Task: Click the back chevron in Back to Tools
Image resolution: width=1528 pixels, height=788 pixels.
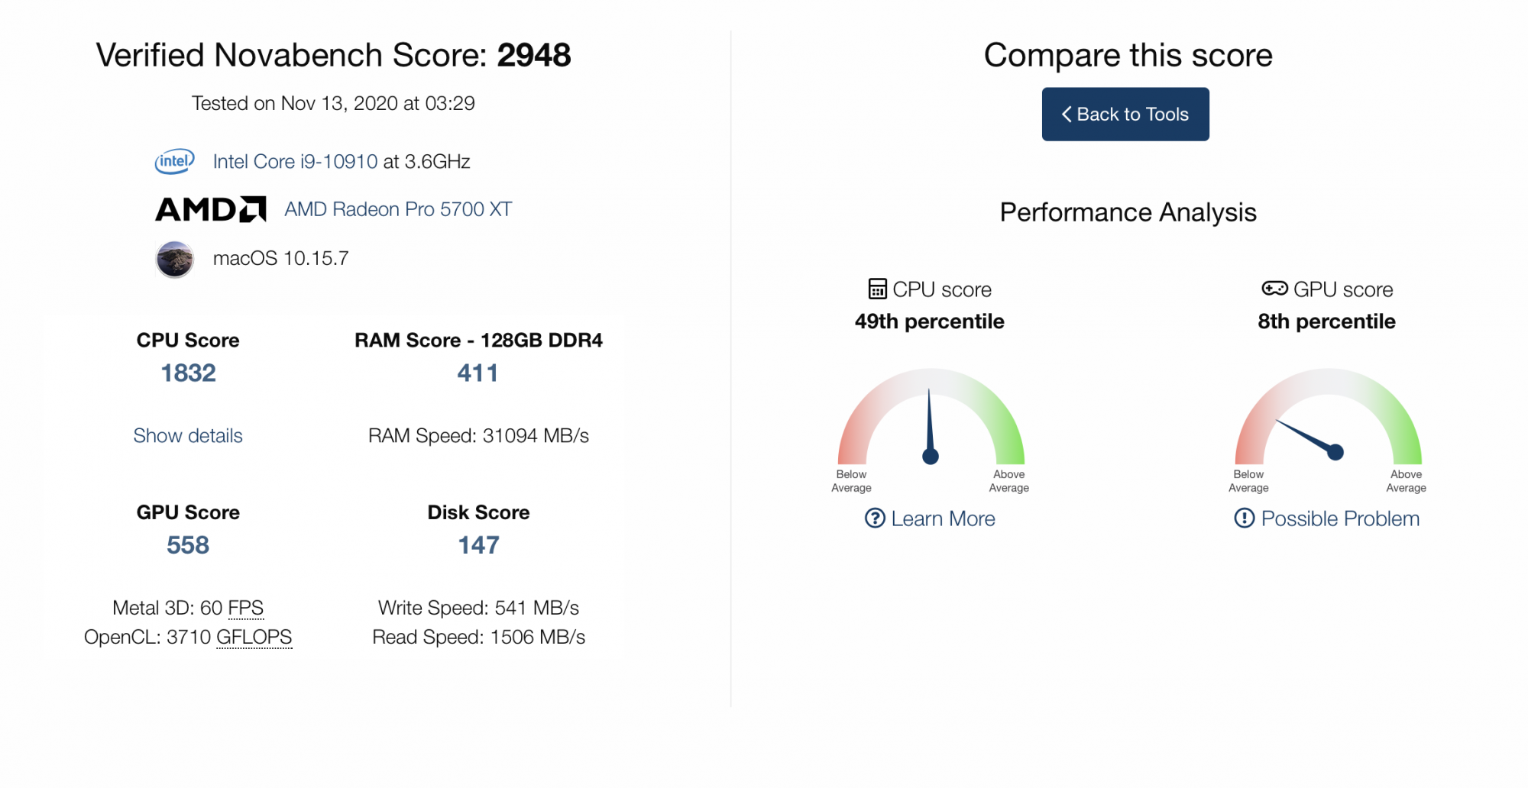Action: 1067,115
